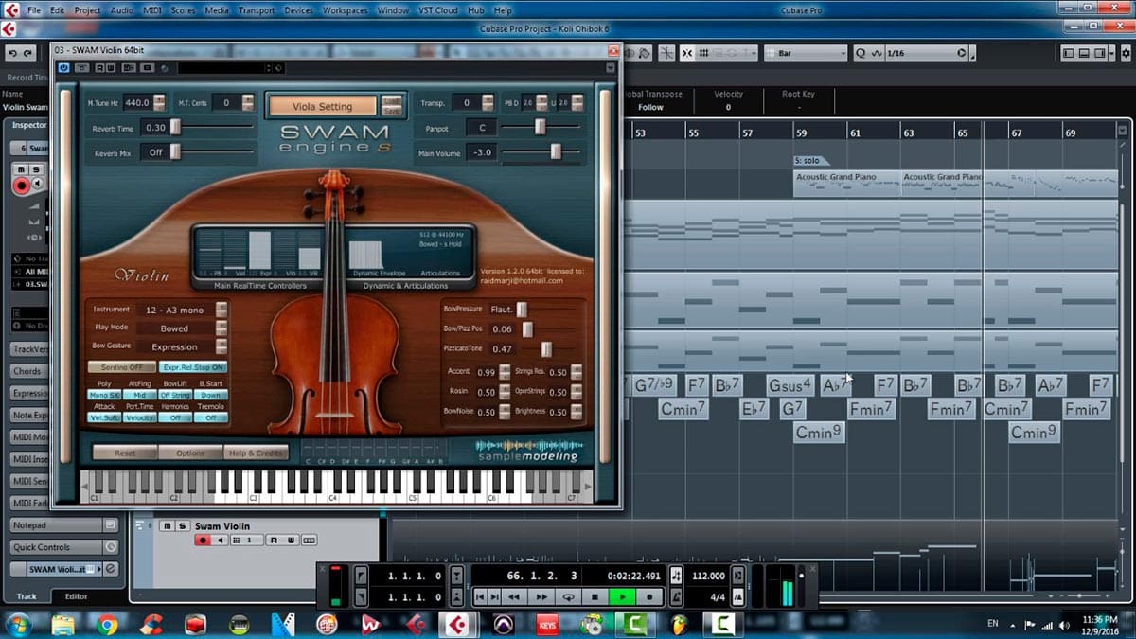
Task: Open the File menu
Action: point(32,10)
